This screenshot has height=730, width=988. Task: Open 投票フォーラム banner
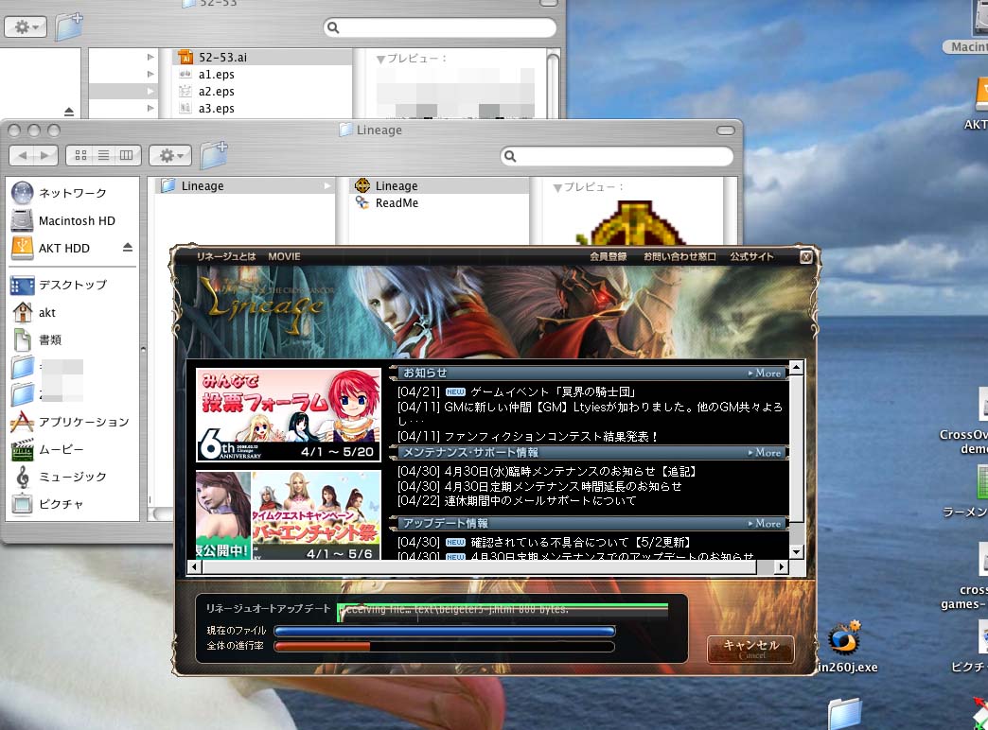pos(289,414)
